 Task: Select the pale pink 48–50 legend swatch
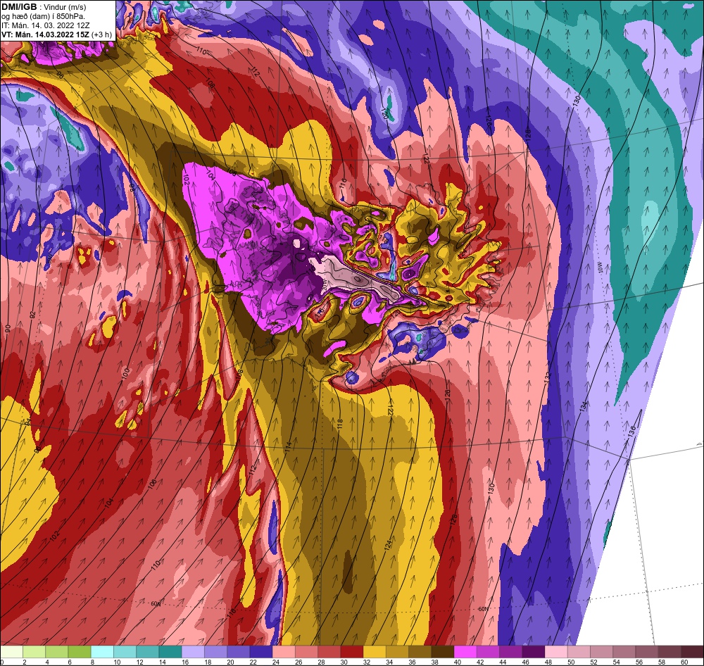[556, 652]
